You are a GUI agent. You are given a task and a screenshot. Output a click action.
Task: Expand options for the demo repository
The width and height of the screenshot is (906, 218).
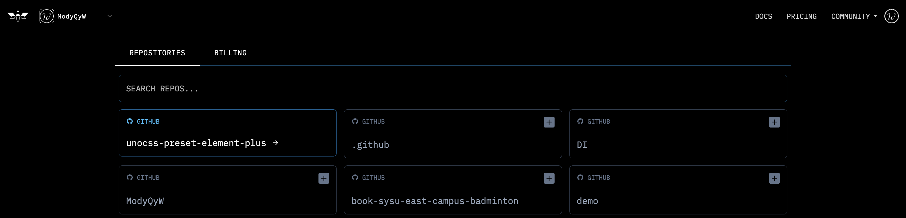pos(774,178)
